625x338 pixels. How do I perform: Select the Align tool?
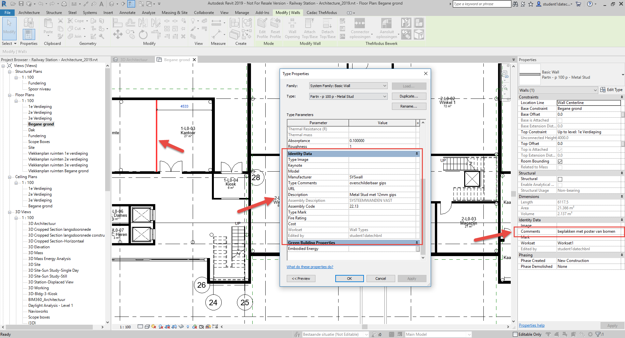click(x=118, y=23)
